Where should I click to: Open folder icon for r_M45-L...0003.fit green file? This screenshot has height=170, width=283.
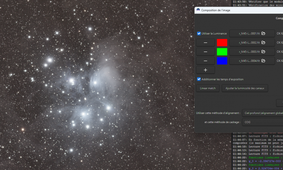pyautogui.click(x=263, y=51)
